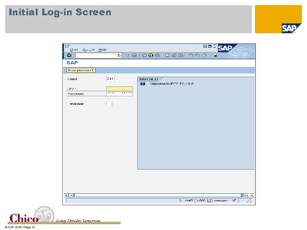The height and width of the screenshot is (230, 307).
Task: Click the right scroll arrow next to it
Action: (x=71, y=195)
